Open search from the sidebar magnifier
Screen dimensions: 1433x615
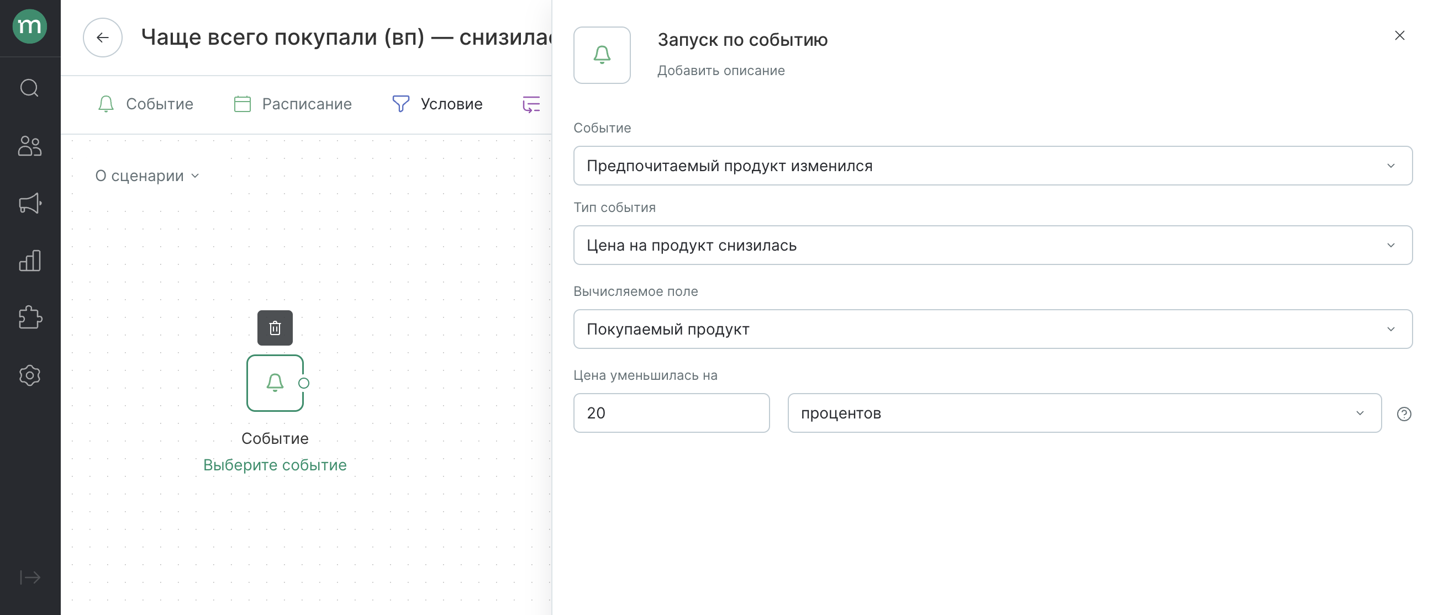pyautogui.click(x=29, y=88)
